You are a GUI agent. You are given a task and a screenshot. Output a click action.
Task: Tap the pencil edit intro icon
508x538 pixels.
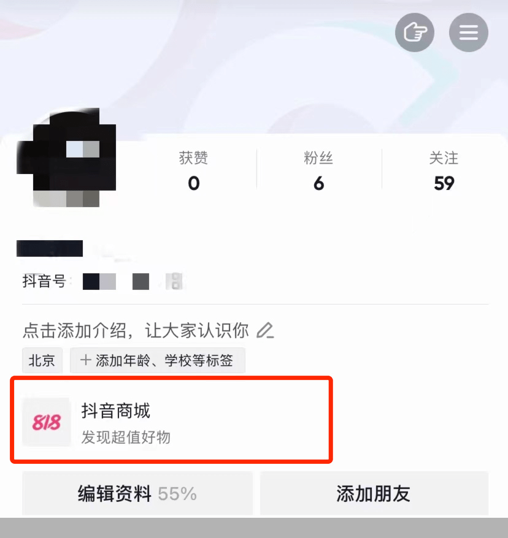(x=265, y=330)
